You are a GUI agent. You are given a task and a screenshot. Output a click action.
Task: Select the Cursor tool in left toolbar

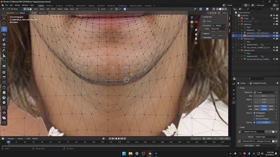[4, 24]
